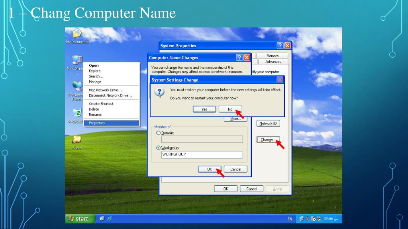Click the question mark icon in System Settings Change

[159, 92]
